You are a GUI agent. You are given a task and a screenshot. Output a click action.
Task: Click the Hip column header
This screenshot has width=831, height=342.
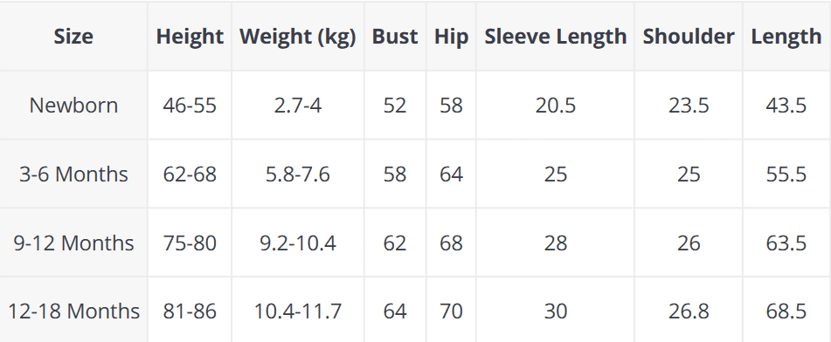(451, 37)
